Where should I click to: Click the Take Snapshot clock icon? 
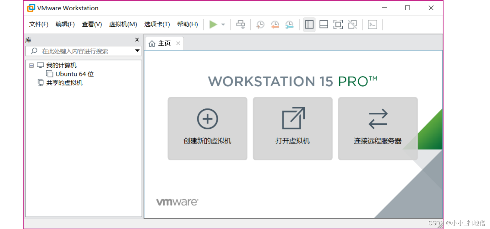[x=260, y=24]
